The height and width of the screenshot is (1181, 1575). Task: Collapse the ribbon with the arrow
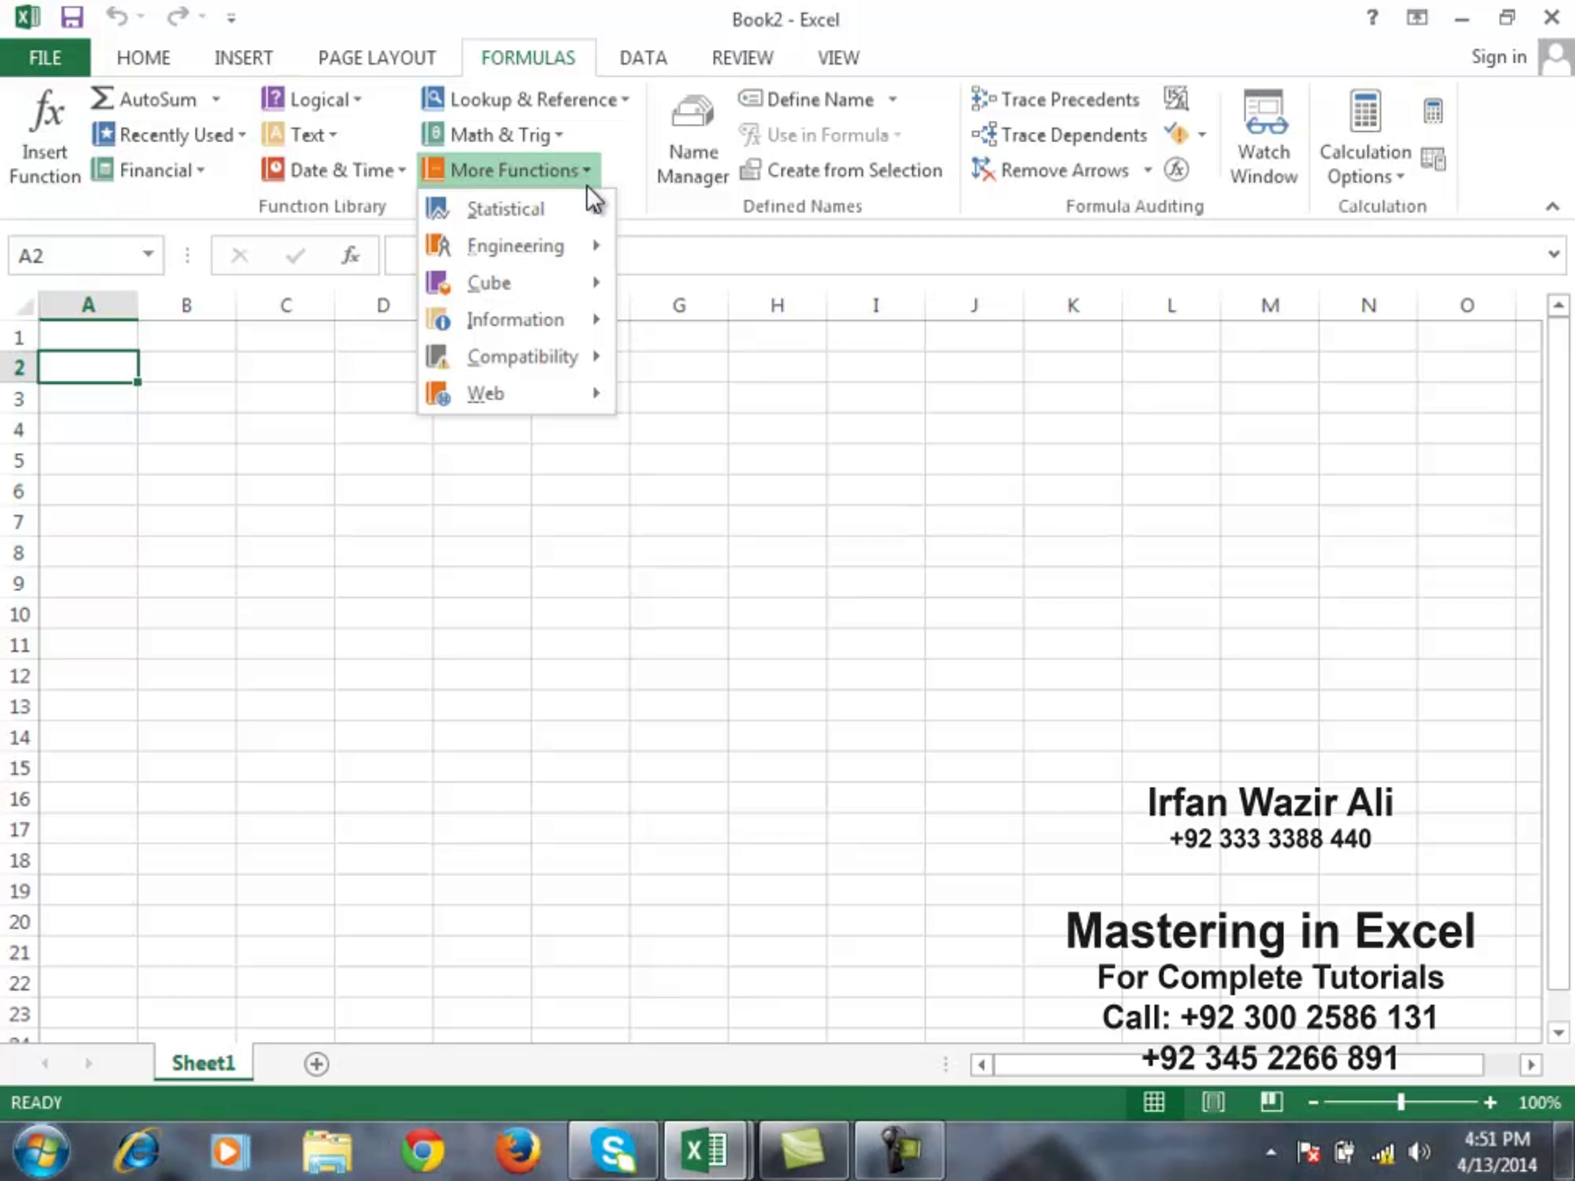coord(1552,207)
